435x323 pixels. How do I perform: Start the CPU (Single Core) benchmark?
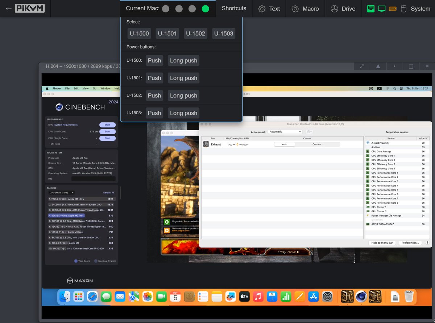pos(107,138)
